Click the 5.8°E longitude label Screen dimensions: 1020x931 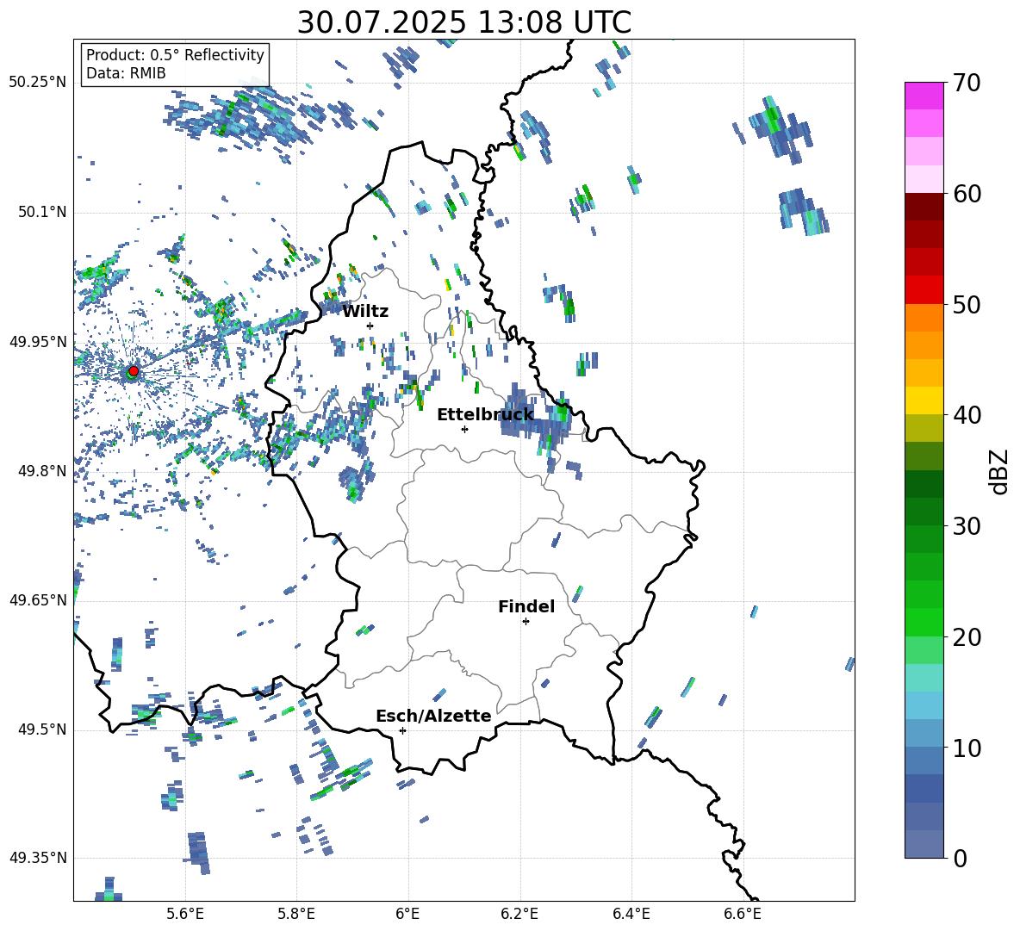coord(296,914)
